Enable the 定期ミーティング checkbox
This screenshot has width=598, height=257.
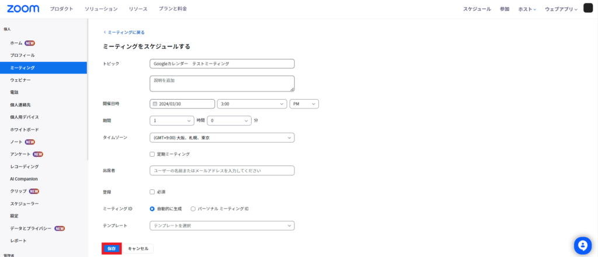click(152, 154)
